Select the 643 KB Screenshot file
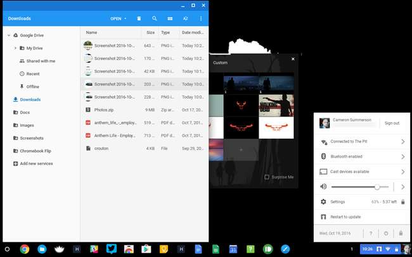 (x=145, y=46)
